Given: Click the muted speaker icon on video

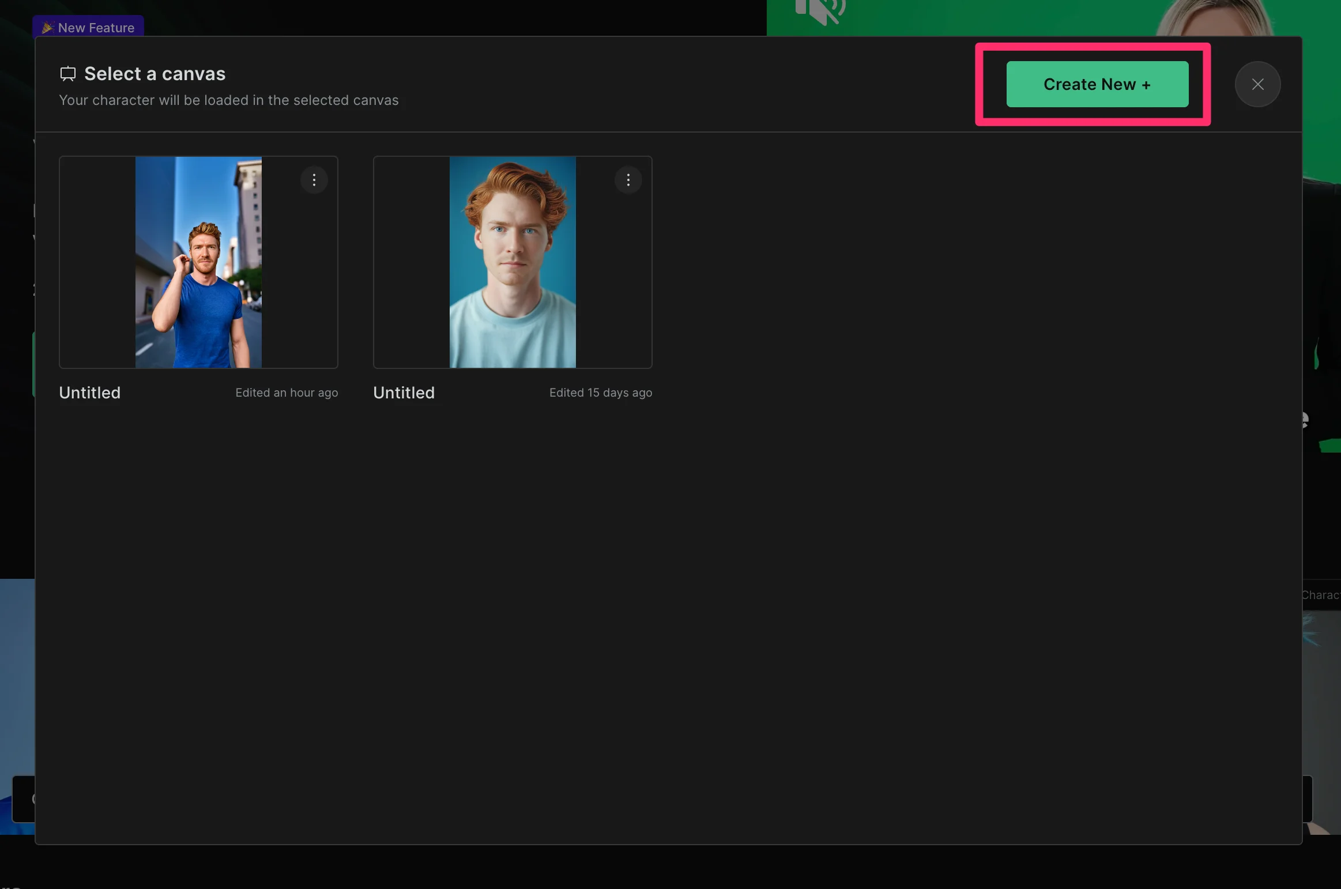Looking at the screenshot, I should (x=820, y=12).
